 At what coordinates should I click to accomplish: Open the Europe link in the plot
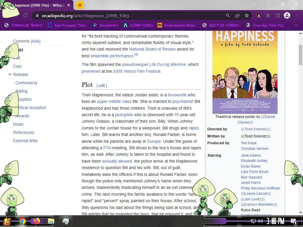(x=154, y=141)
